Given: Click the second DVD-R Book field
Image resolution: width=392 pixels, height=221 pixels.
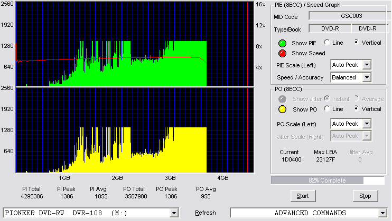Looking at the screenshot, I should 369,28.
